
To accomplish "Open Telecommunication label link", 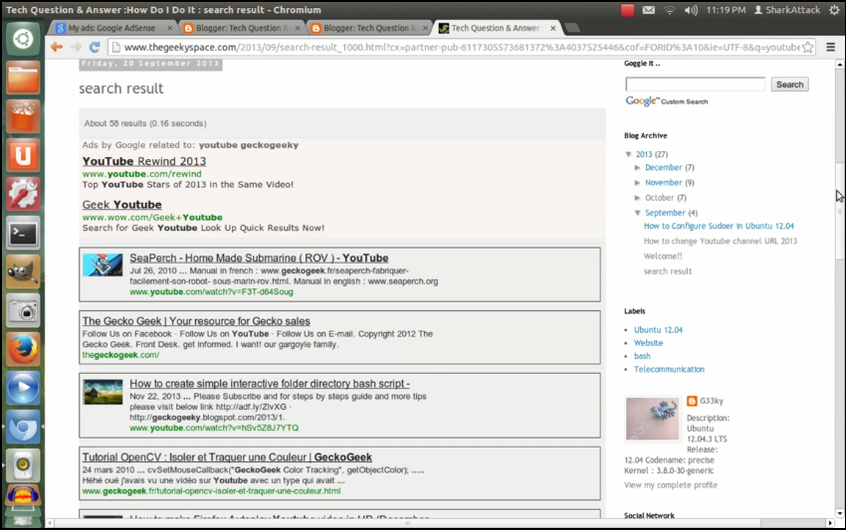I will coord(669,369).
